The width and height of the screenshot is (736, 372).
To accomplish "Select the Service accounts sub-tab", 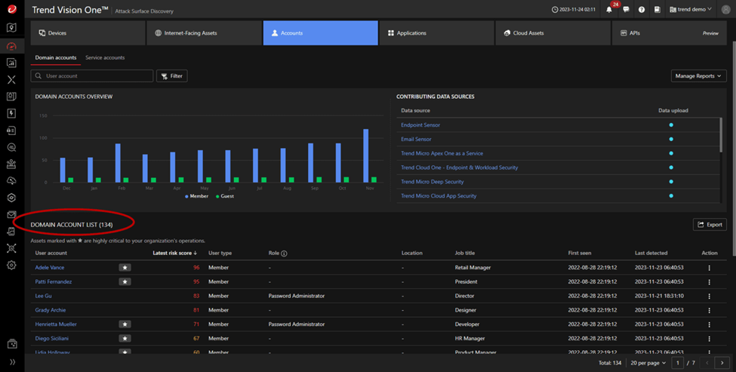I will pos(105,57).
